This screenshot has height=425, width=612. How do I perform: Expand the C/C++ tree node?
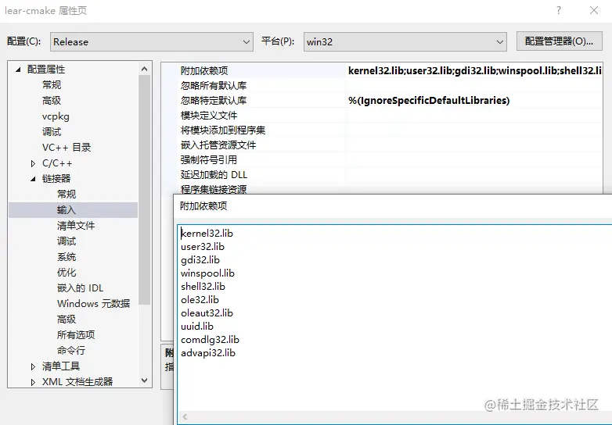(x=33, y=163)
